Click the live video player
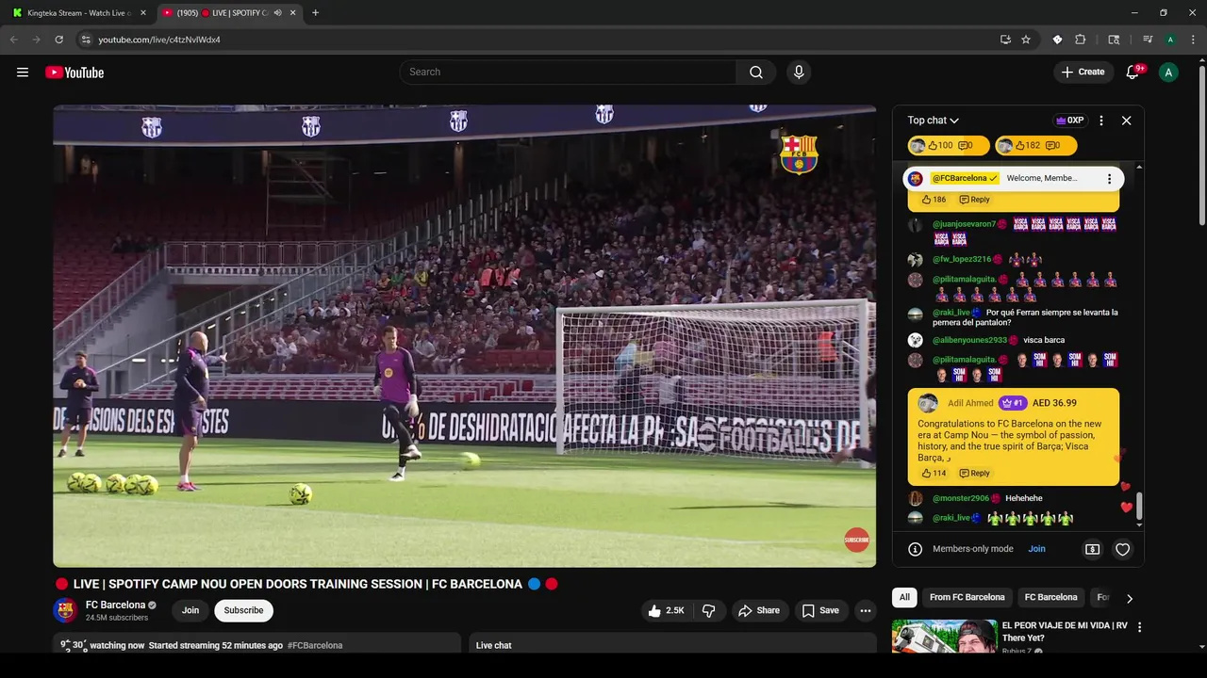Viewport: 1207px width, 678px height. (x=464, y=335)
